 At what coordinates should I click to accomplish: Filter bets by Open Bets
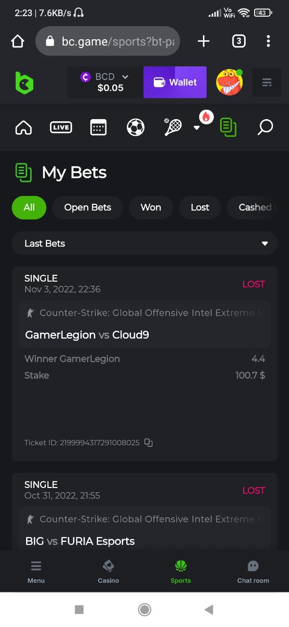coord(88,207)
